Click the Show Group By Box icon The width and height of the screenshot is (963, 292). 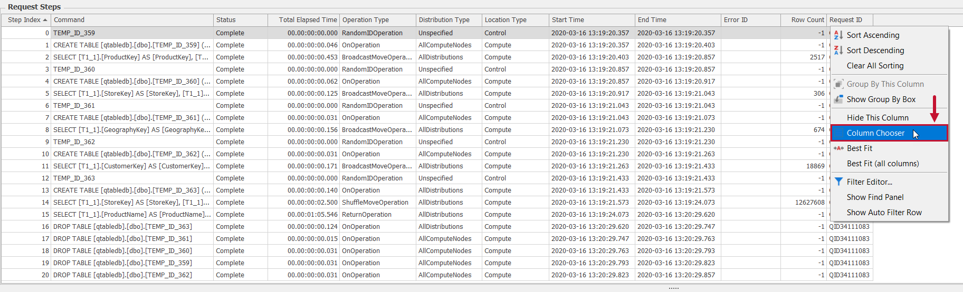click(838, 99)
